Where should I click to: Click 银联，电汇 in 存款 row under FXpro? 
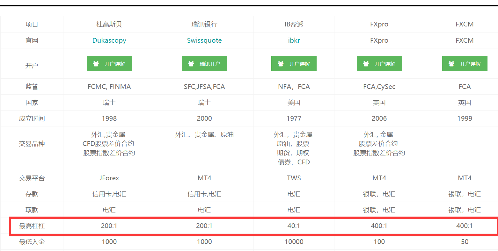[379, 194]
